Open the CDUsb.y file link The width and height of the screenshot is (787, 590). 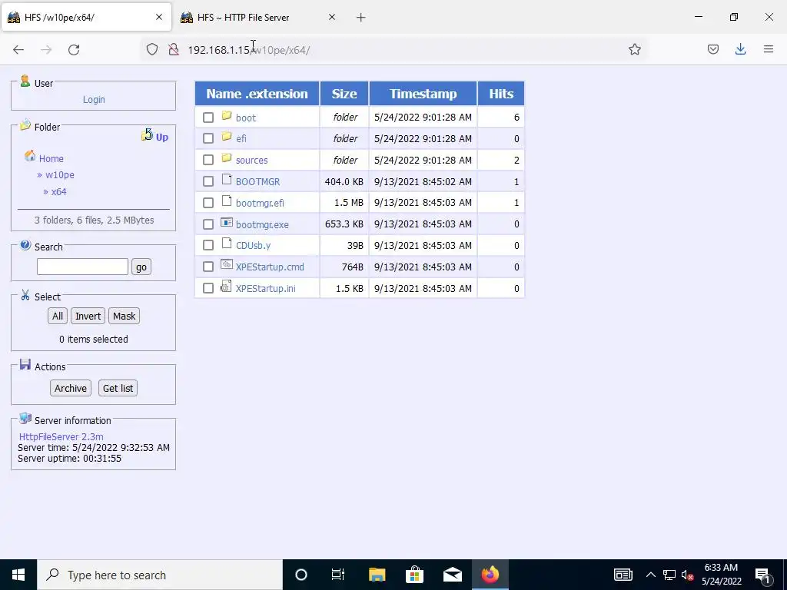point(253,245)
